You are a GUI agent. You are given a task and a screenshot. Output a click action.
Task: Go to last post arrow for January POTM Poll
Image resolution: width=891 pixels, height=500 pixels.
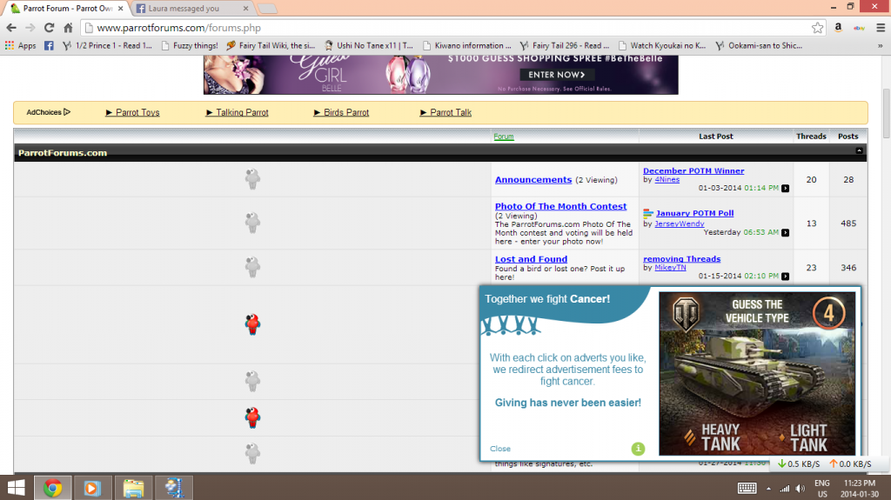tap(786, 232)
